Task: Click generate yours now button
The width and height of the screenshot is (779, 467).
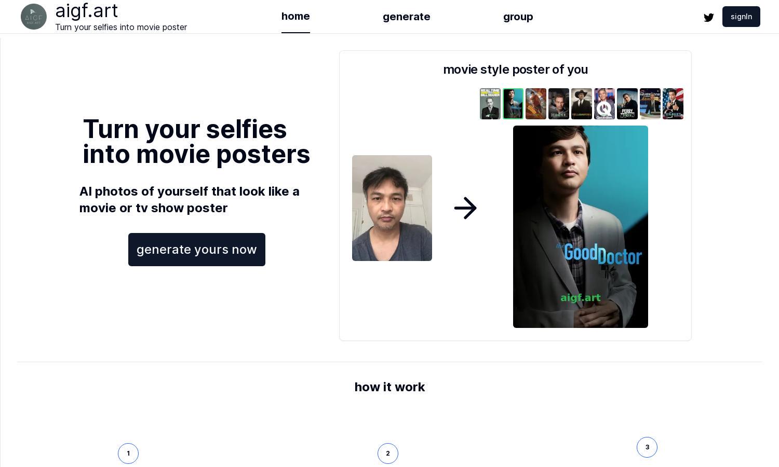Action: pos(197,250)
